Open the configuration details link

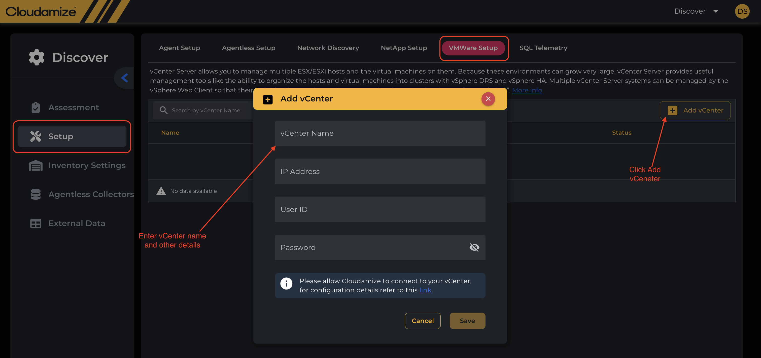425,290
